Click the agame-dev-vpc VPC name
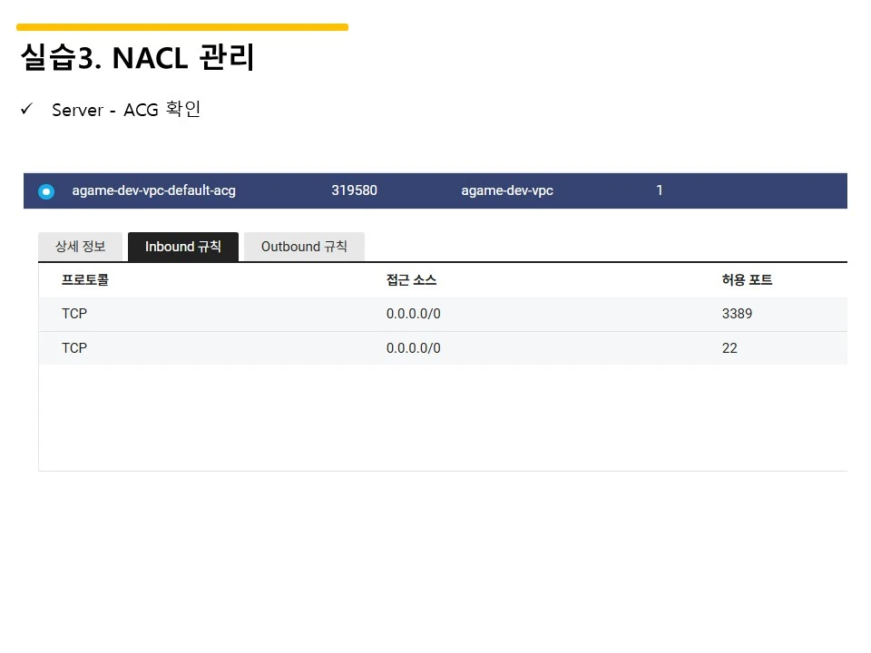 pyautogui.click(x=507, y=190)
